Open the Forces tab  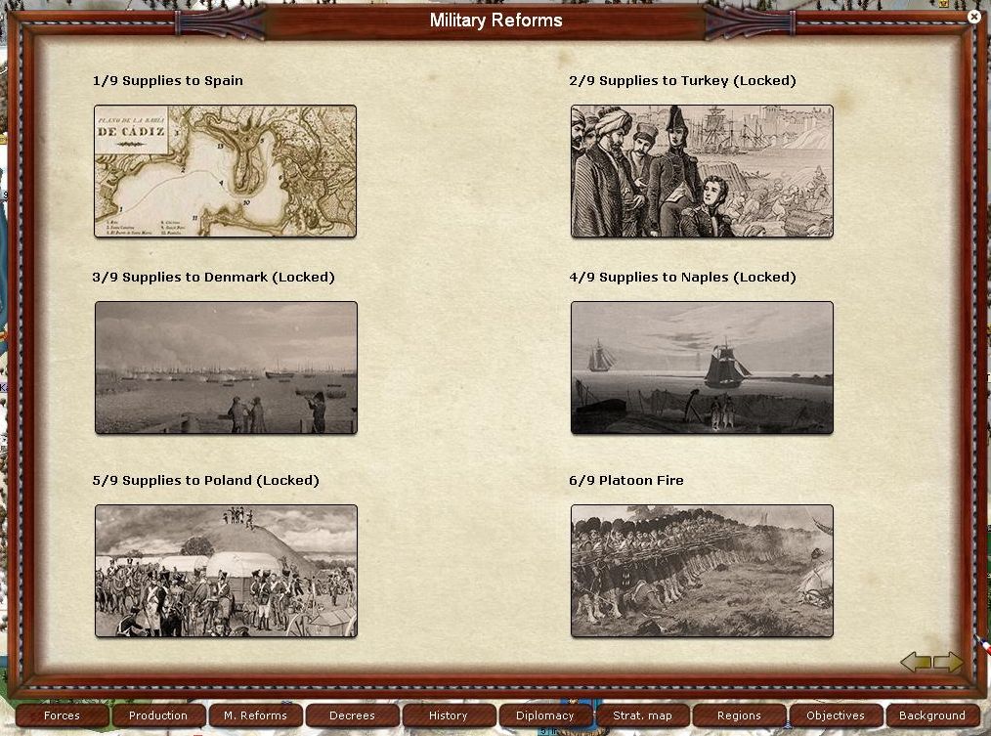[x=62, y=715]
